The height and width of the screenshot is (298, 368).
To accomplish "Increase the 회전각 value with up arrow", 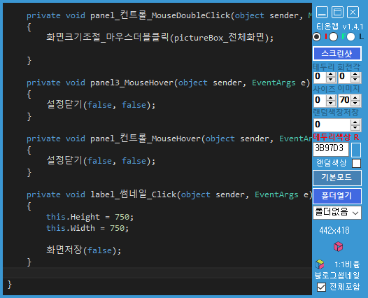I will [x=355, y=74].
